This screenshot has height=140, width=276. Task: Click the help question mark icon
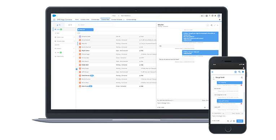[210, 16]
